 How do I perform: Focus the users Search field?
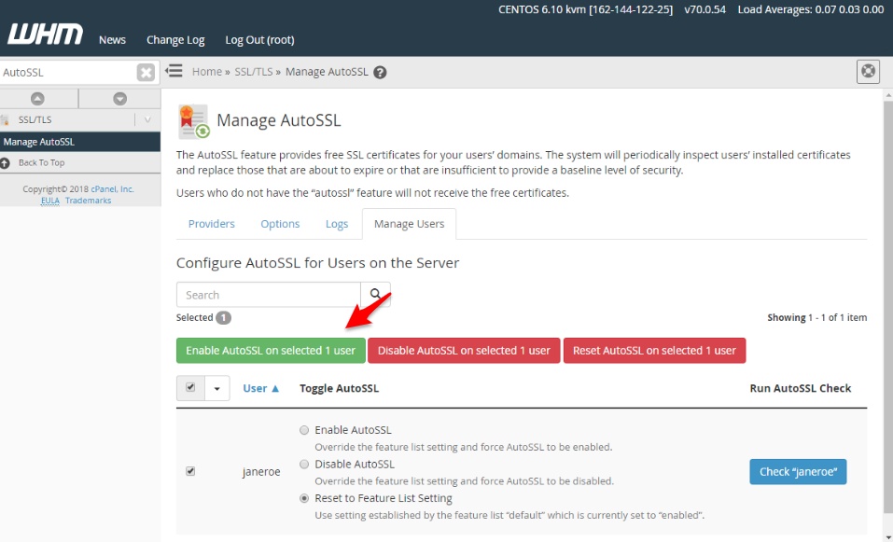click(x=268, y=295)
